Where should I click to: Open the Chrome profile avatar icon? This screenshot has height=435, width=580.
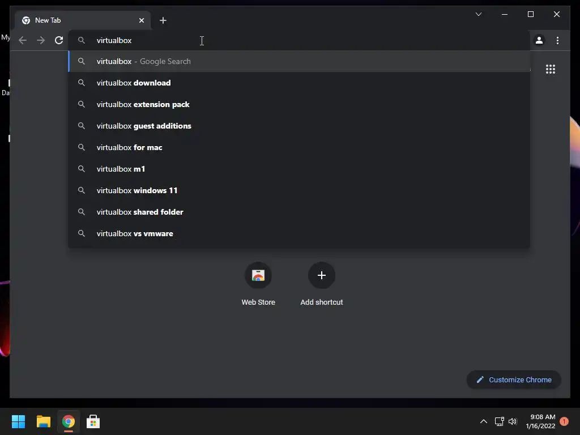(x=539, y=40)
